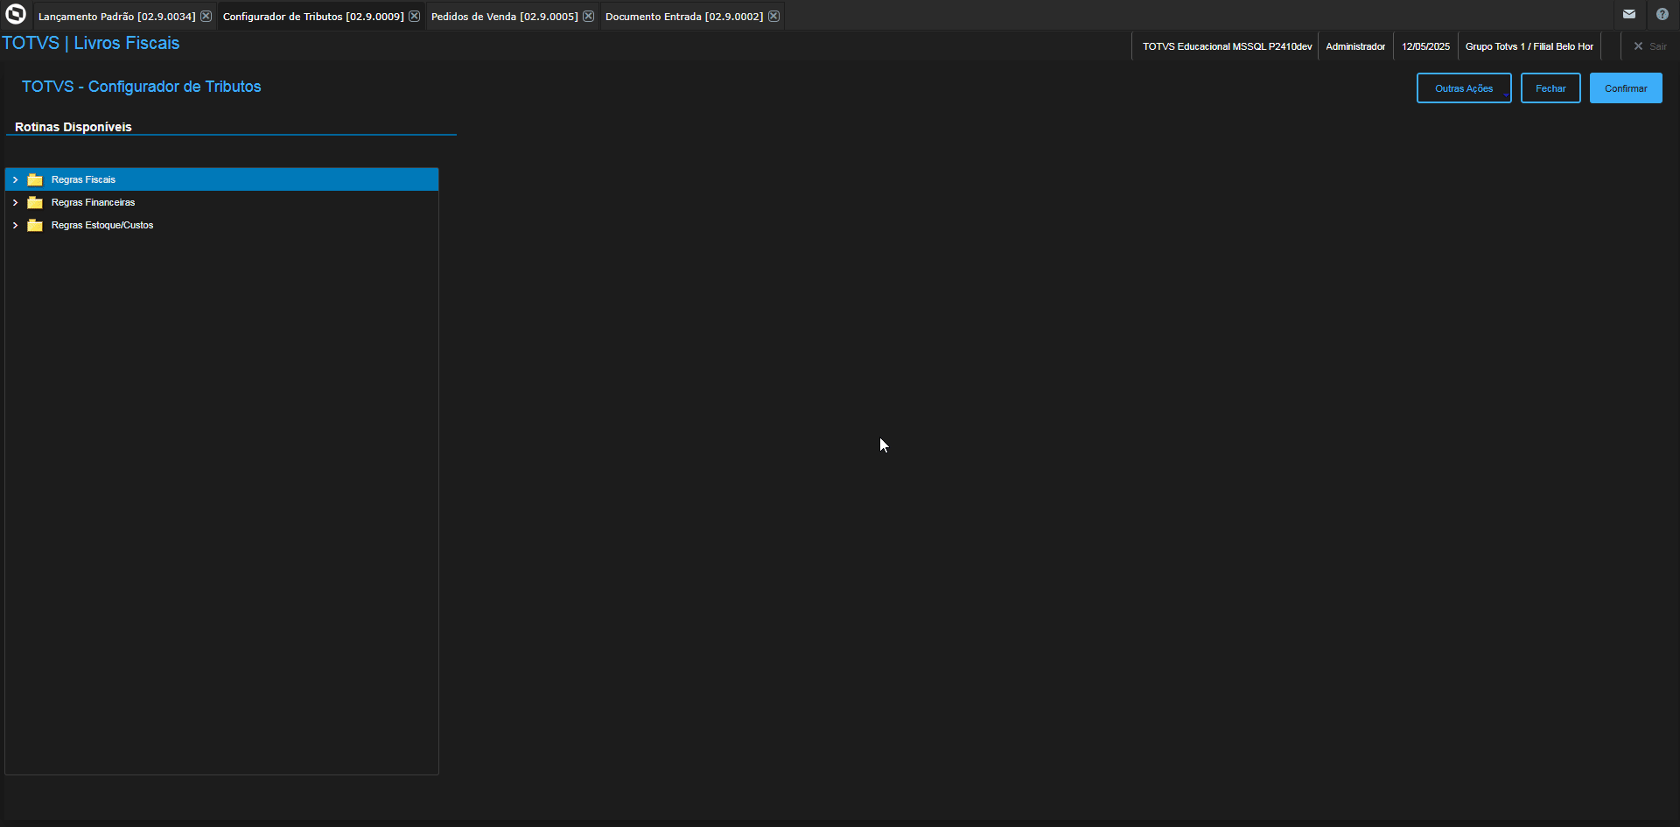Close the Lançamento Padrão tab
This screenshot has height=827, width=1680.
(x=206, y=17)
